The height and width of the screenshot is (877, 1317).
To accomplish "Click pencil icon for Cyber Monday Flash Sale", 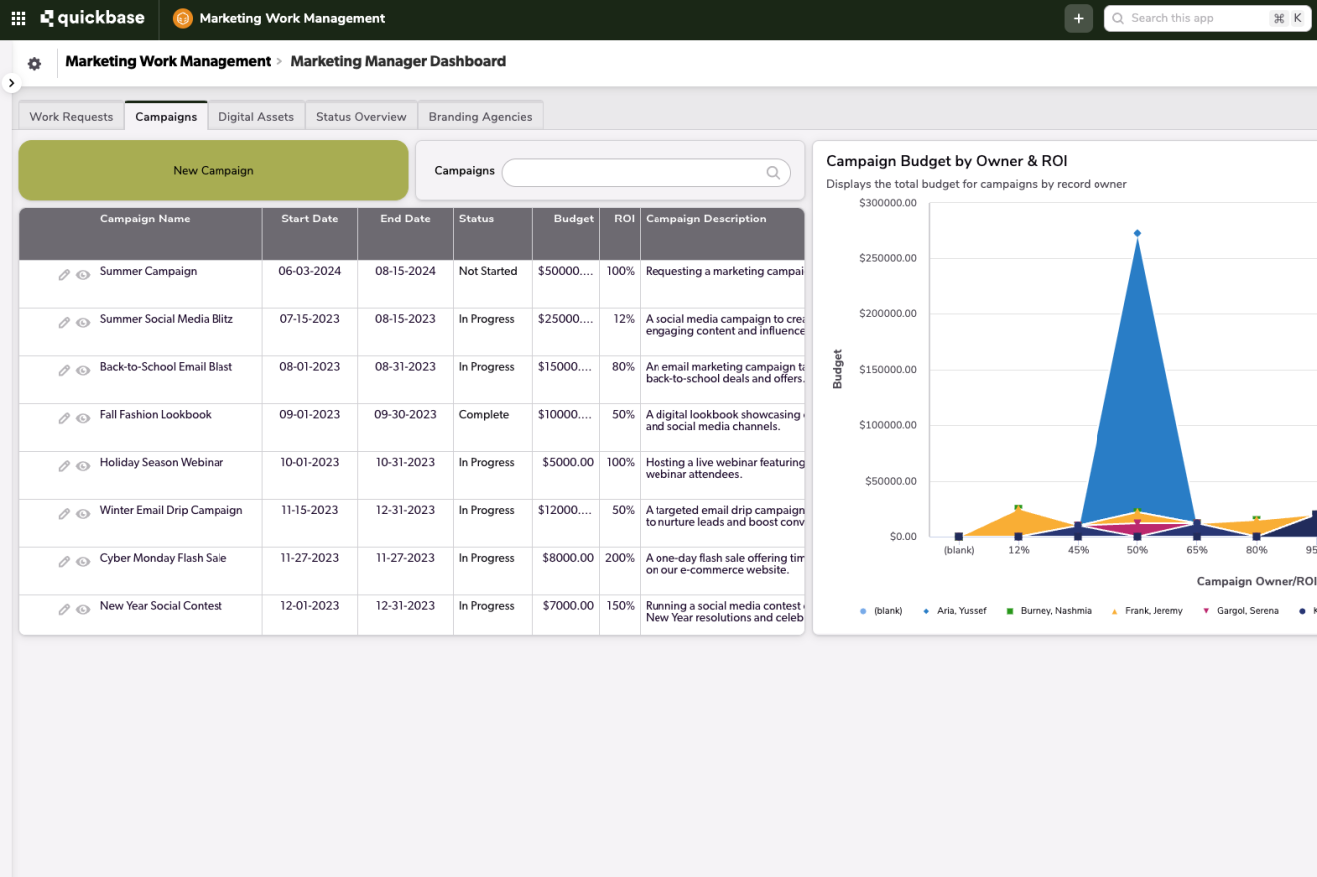I will click(64, 561).
